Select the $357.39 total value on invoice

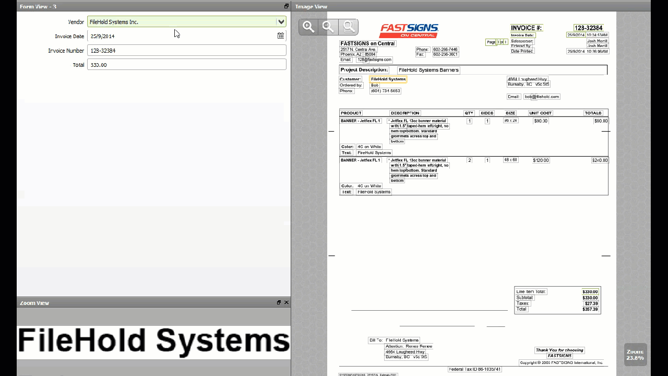pos(590,309)
